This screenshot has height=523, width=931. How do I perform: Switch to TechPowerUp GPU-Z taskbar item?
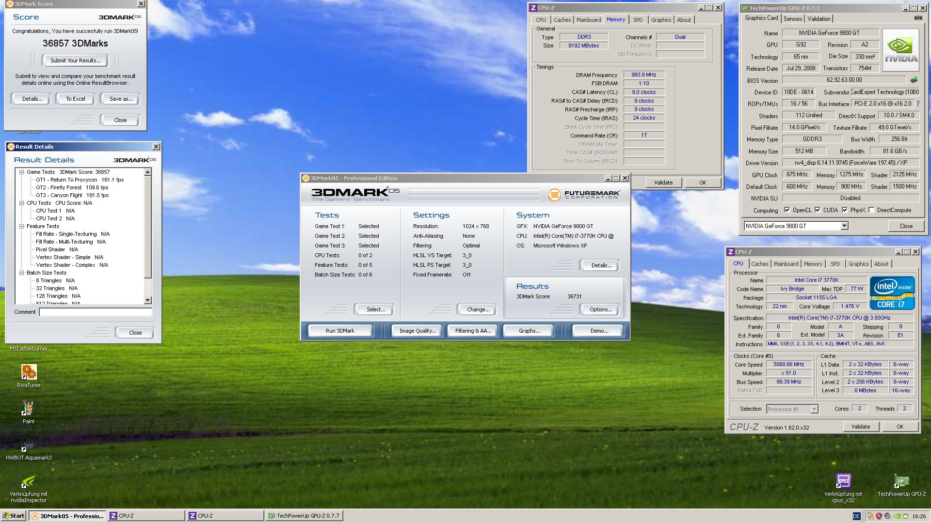pyautogui.click(x=305, y=516)
